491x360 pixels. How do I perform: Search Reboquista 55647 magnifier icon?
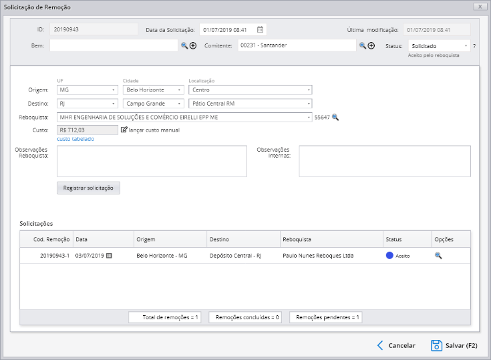335,117
